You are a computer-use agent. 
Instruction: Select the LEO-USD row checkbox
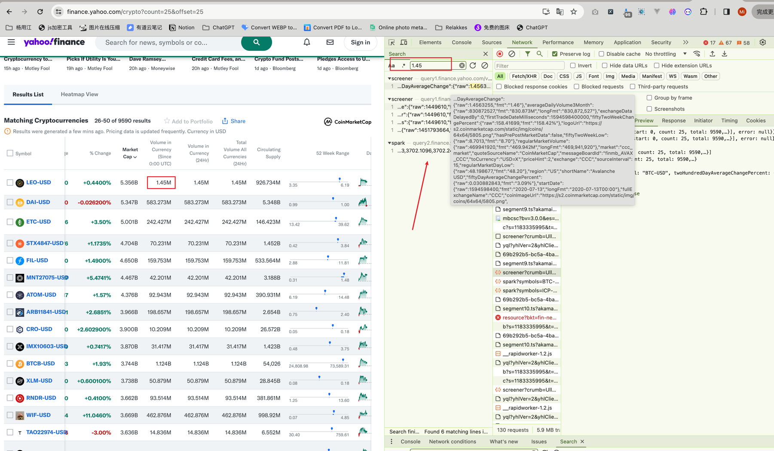(10, 182)
